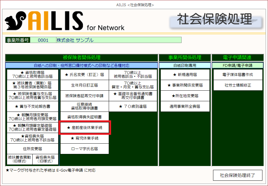The width and height of the screenshot is (268, 186).
Task: Select 新規適用届 in 事業所関係処理
Action: click(185, 75)
